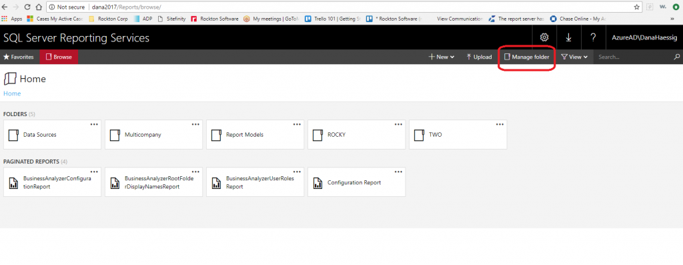The height and width of the screenshot is (265, 683).
Task: Click the browser address bar
Action: point(344,7)
